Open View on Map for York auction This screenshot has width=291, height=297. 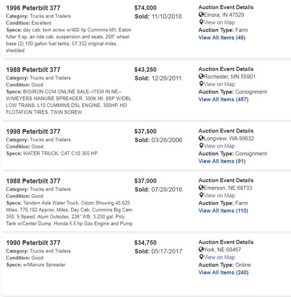tap(219, 257)
